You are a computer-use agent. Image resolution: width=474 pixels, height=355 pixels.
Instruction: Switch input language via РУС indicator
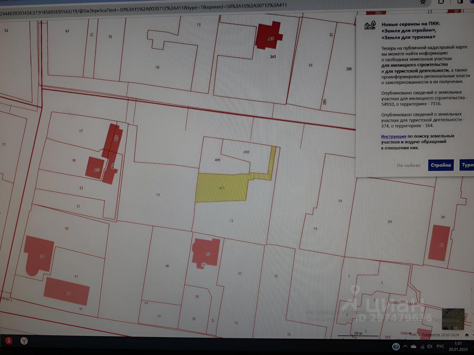440,346
